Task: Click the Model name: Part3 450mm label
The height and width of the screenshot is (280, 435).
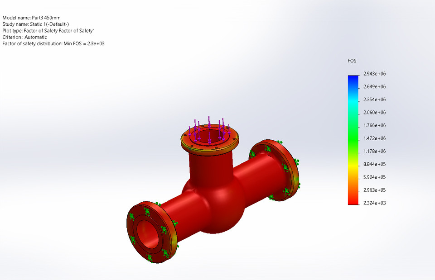Action: pyautogui.click(x=31, y=18)
